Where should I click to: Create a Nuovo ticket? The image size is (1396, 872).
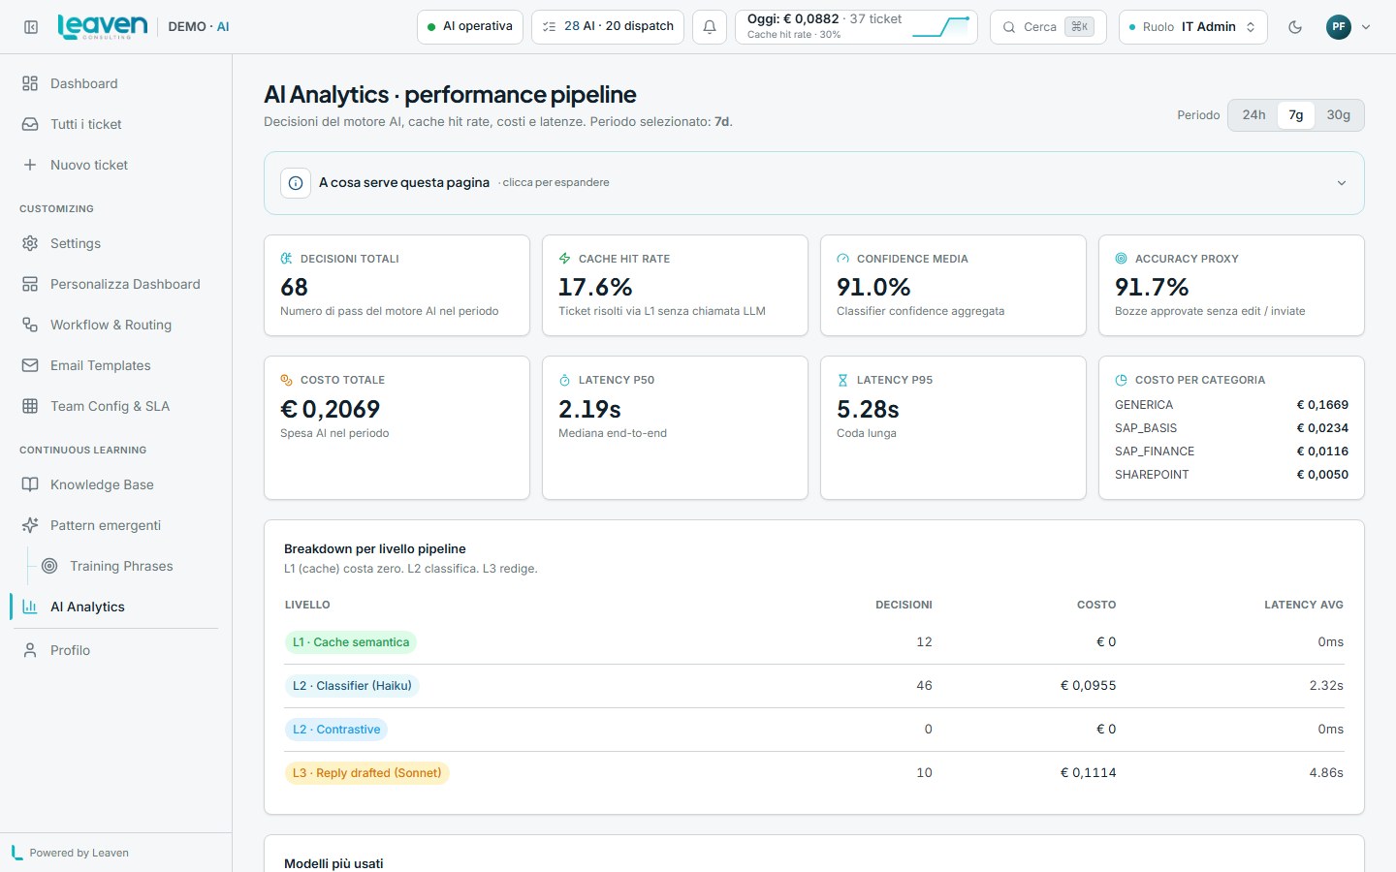[116, 165]
